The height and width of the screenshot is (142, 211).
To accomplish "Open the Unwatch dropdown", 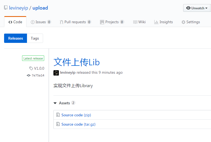I will 197,8.
